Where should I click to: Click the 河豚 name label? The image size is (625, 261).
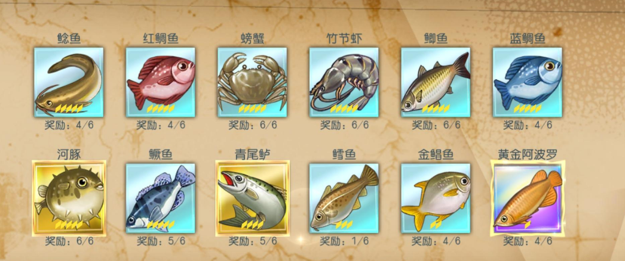click(x=69, y=154)
